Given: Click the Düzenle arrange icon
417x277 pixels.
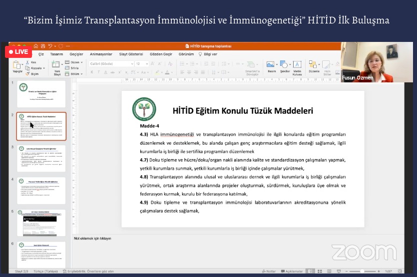Looking at the screenshot, I should coord(314,64).
